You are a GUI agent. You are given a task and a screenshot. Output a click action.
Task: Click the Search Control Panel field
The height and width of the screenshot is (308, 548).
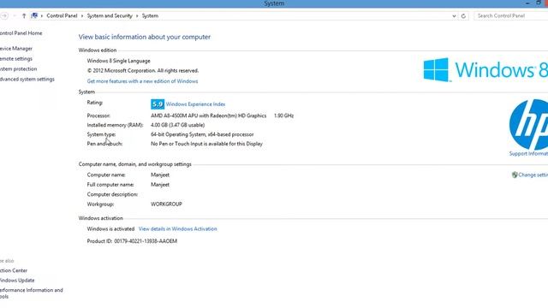pyautogui.click(x=510, y=15)
